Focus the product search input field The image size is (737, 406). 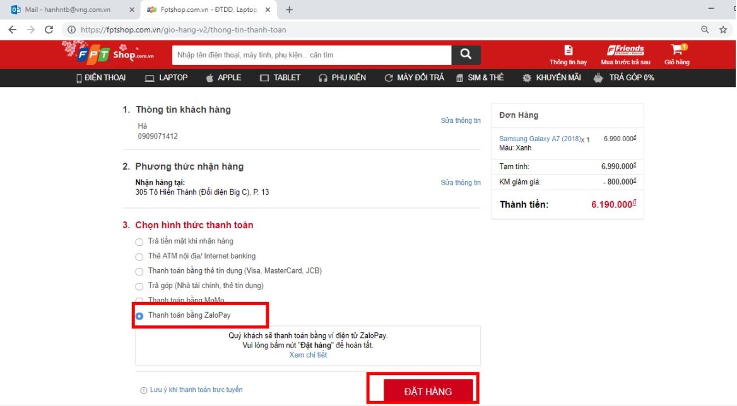312,55
